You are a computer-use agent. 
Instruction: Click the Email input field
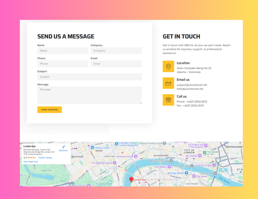point(116,64)
